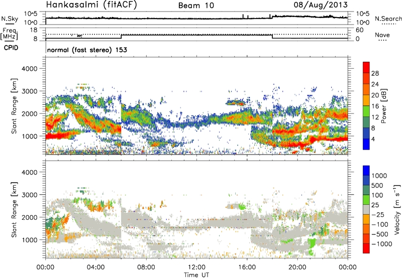Screen dimensions: 402x278
Task: Click the 08/Aug/2013 date label
Action: 321,5
